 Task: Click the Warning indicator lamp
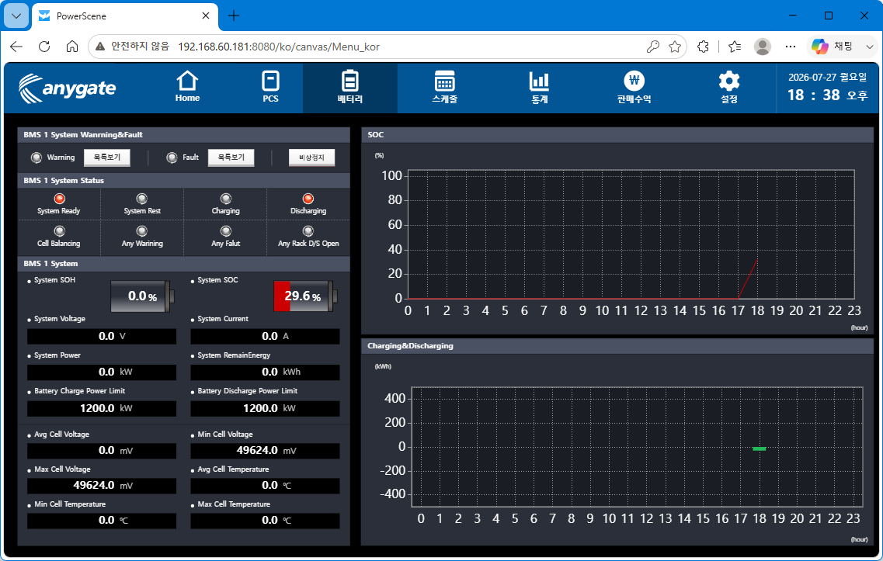[37, 158]
